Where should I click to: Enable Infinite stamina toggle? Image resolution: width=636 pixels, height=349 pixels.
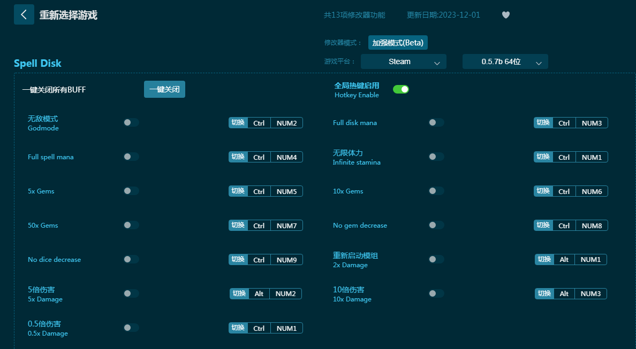(x=436, y=157)
